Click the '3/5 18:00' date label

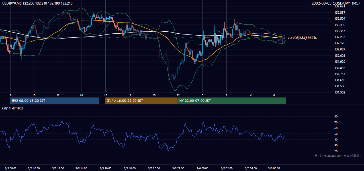[130, 168]
